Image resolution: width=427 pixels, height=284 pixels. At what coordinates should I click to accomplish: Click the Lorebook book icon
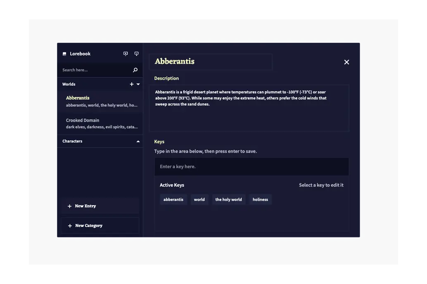[64, 54]
